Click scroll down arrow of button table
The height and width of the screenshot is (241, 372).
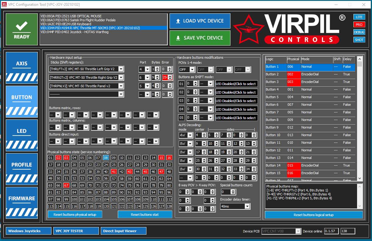coord(360,179)
